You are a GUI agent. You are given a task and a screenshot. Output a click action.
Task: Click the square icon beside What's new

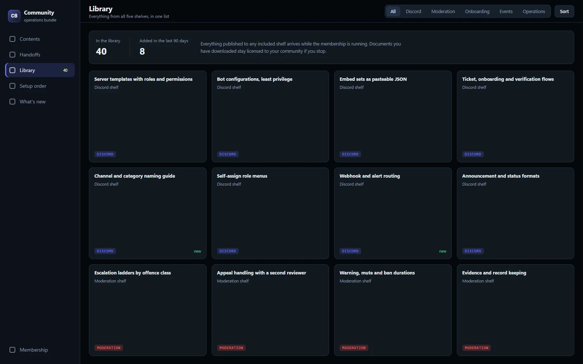pyautogui.click(x=12, y=102)
